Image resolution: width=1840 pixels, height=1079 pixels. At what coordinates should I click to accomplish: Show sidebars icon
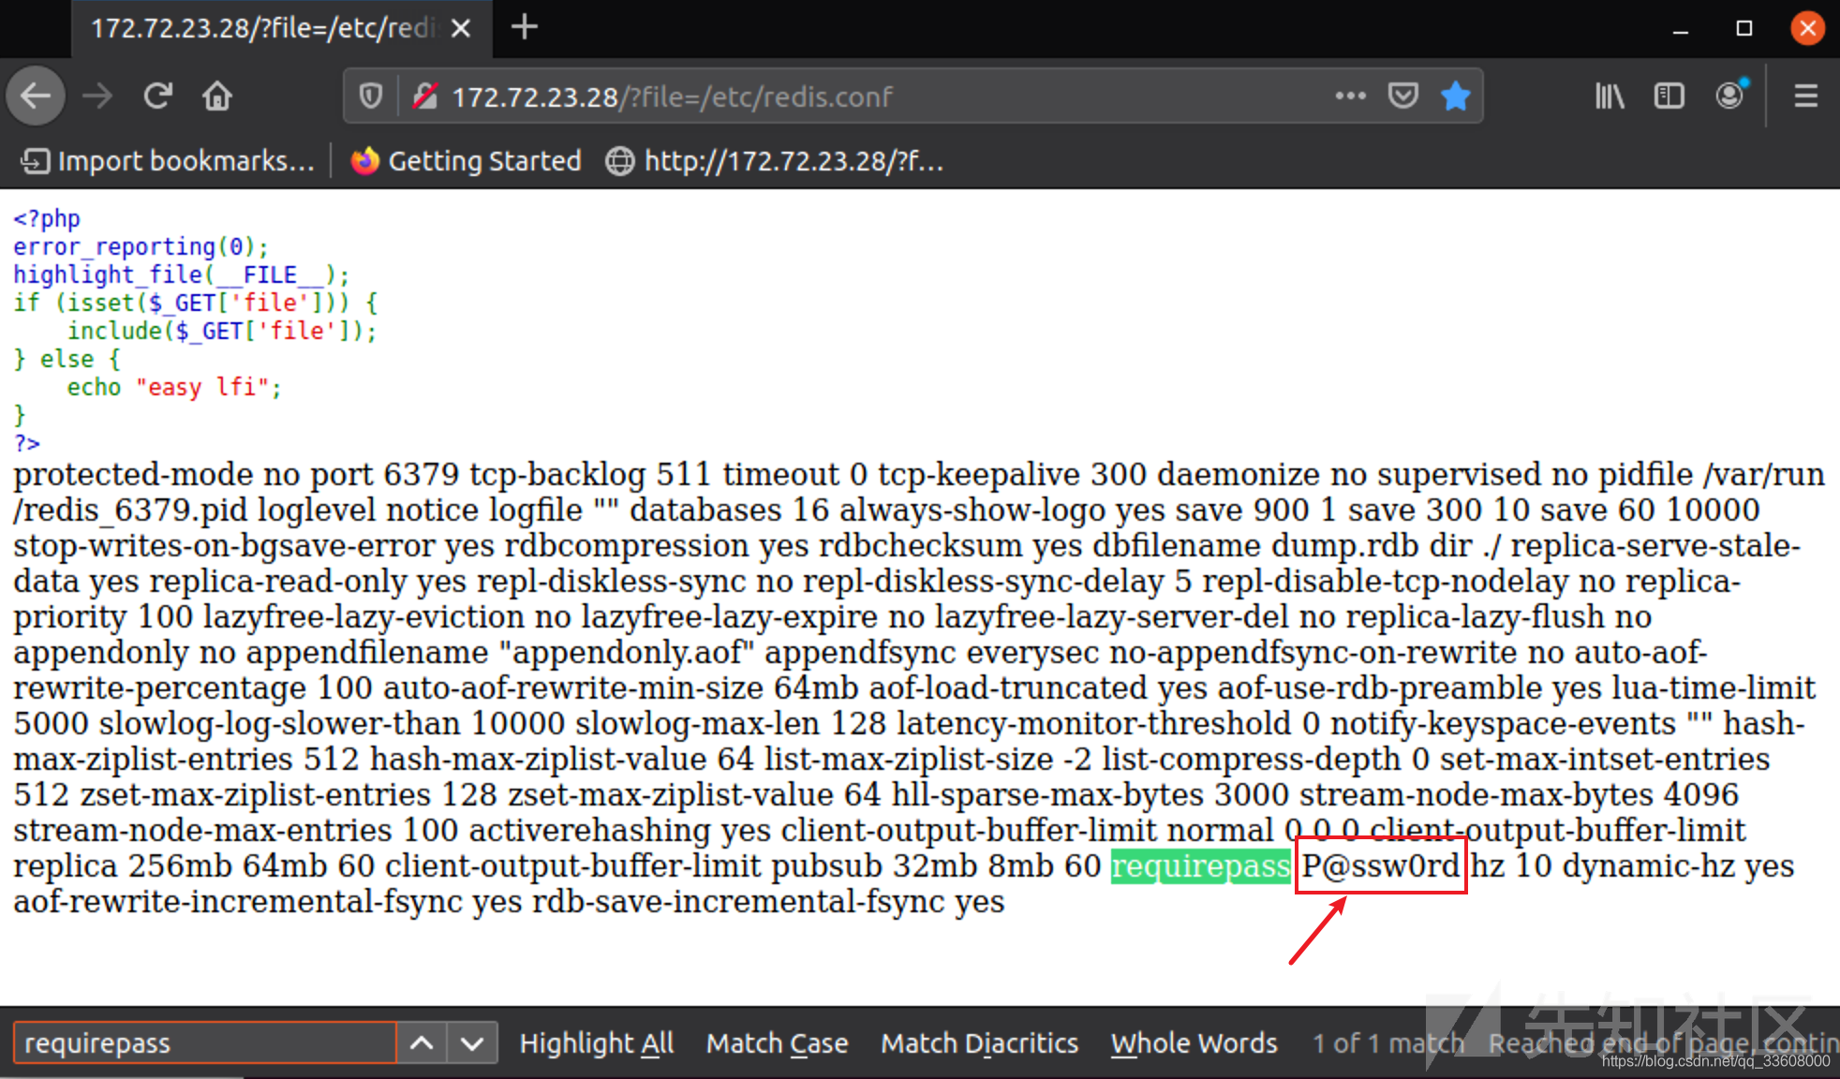[x=1669, y=96]
